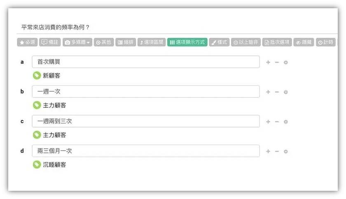The width and height of the screenshot is (346, 199).
Task: Open gear settings for option c
Action: click(285, 122)
